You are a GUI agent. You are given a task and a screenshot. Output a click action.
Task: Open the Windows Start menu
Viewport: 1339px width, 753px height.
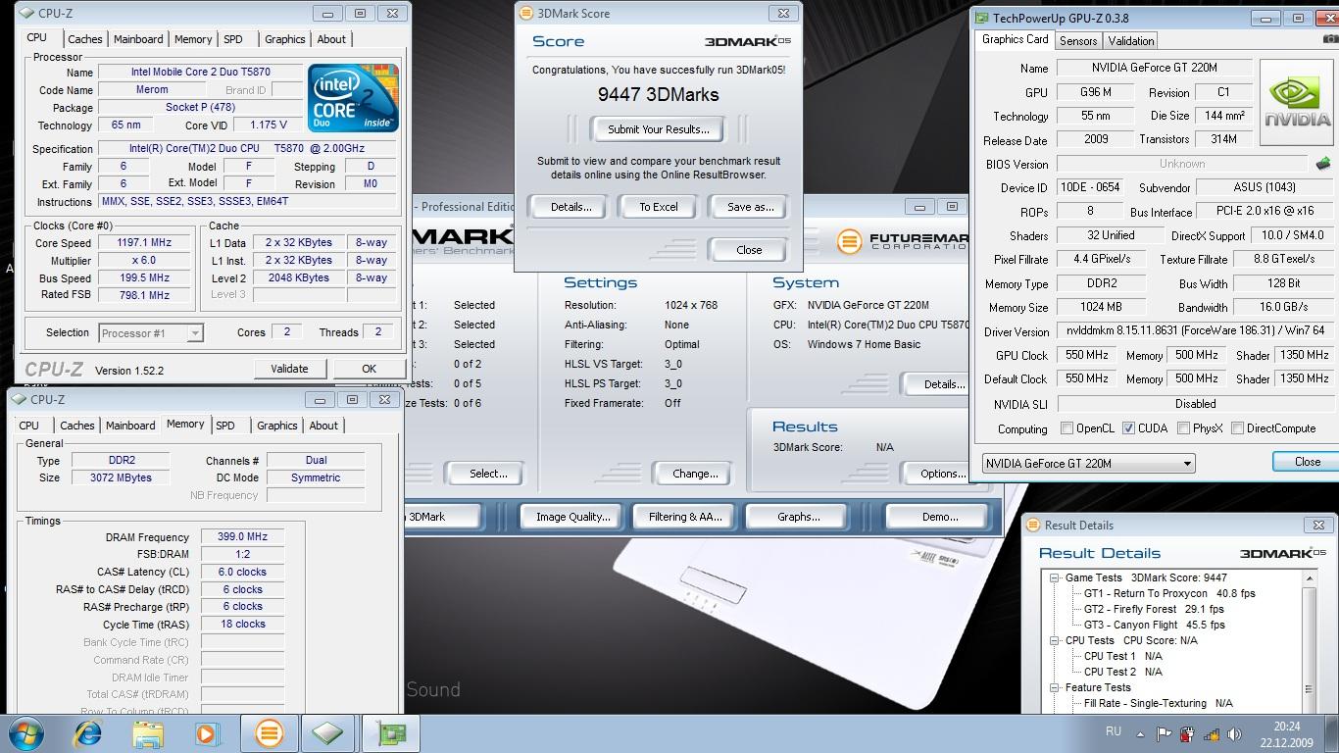click(x=25, y=733)
